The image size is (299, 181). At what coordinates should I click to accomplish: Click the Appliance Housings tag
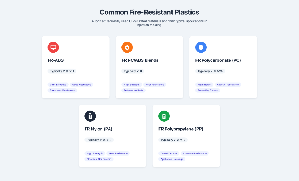coord(172,159)
